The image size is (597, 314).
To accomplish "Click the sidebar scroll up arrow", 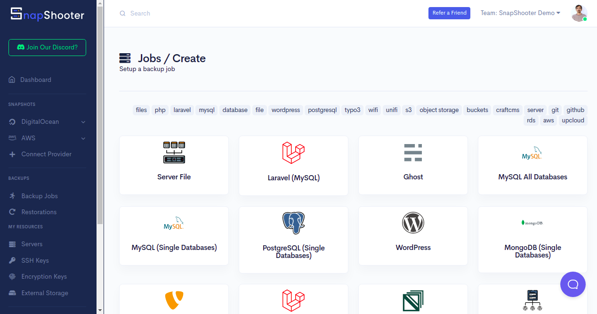I will pos(99,3).
